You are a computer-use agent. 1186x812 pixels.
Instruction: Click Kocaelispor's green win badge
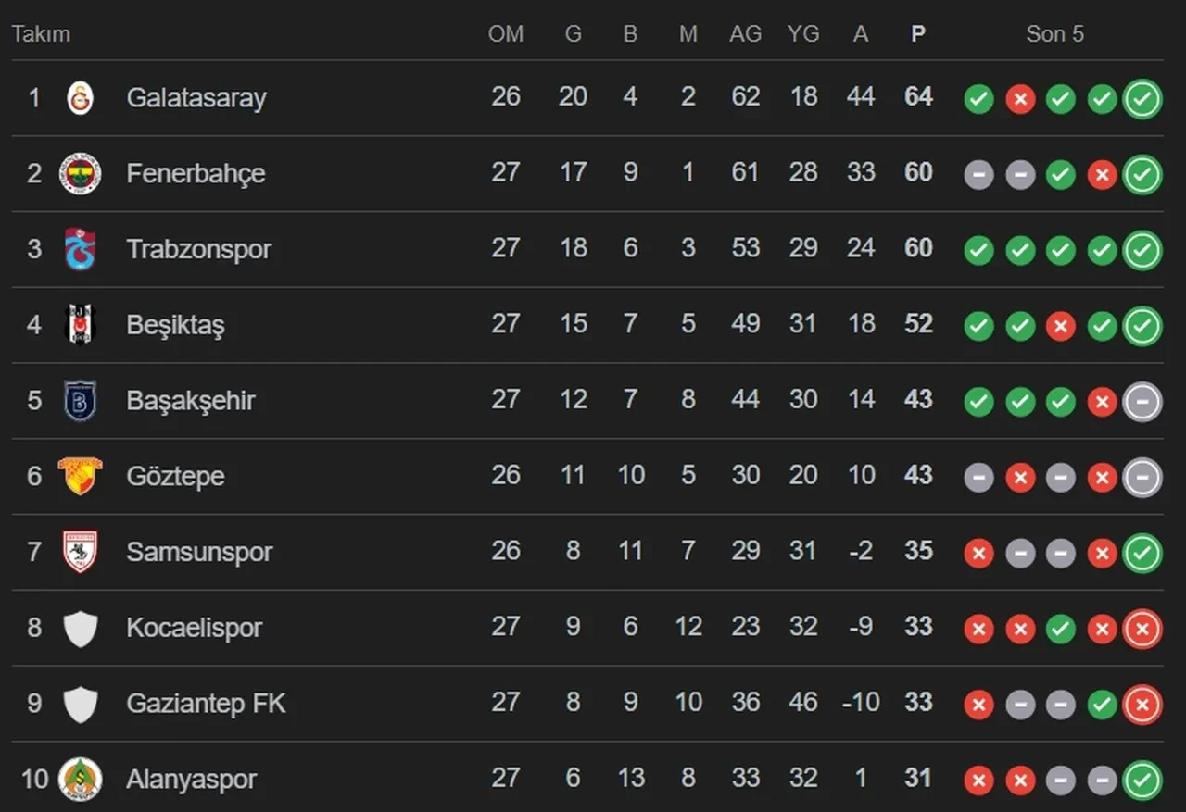[1060, 629]
